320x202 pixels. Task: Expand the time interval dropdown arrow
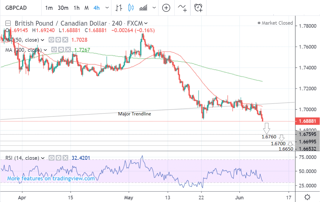(x=107, y=8)
